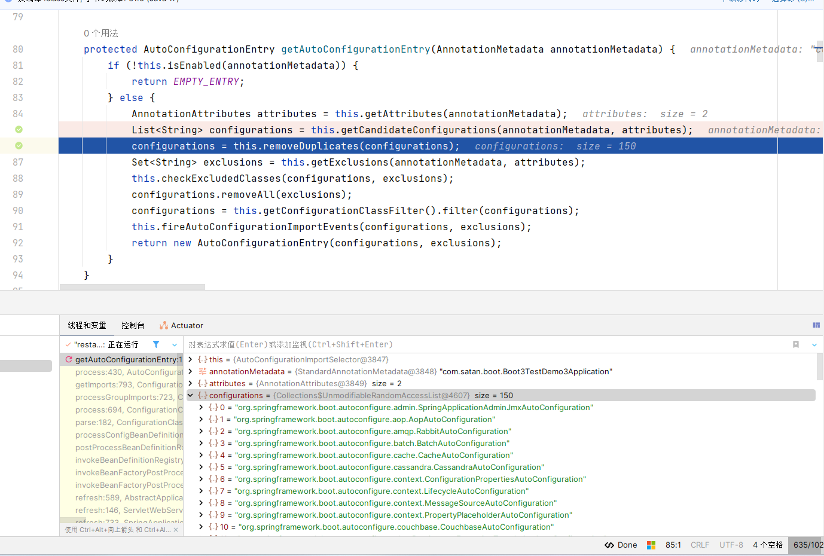Click the thread filter funnel icon
Viewport: 824px width, 556px height.
point(156,344)
